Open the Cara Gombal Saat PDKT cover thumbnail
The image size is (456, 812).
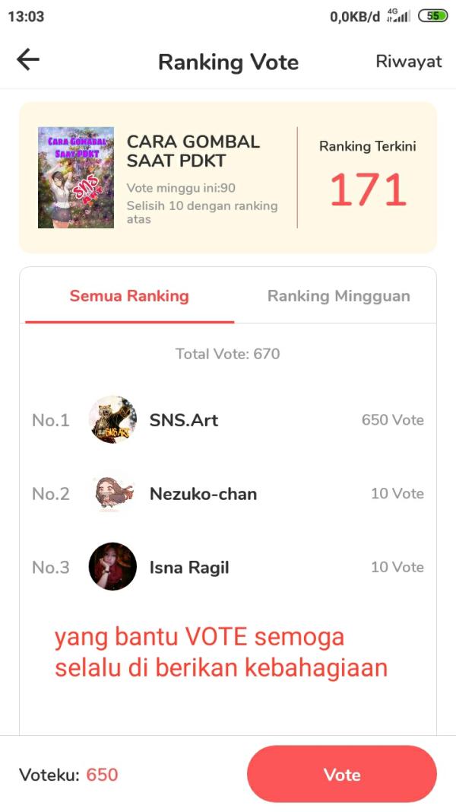tap(76, 177)
